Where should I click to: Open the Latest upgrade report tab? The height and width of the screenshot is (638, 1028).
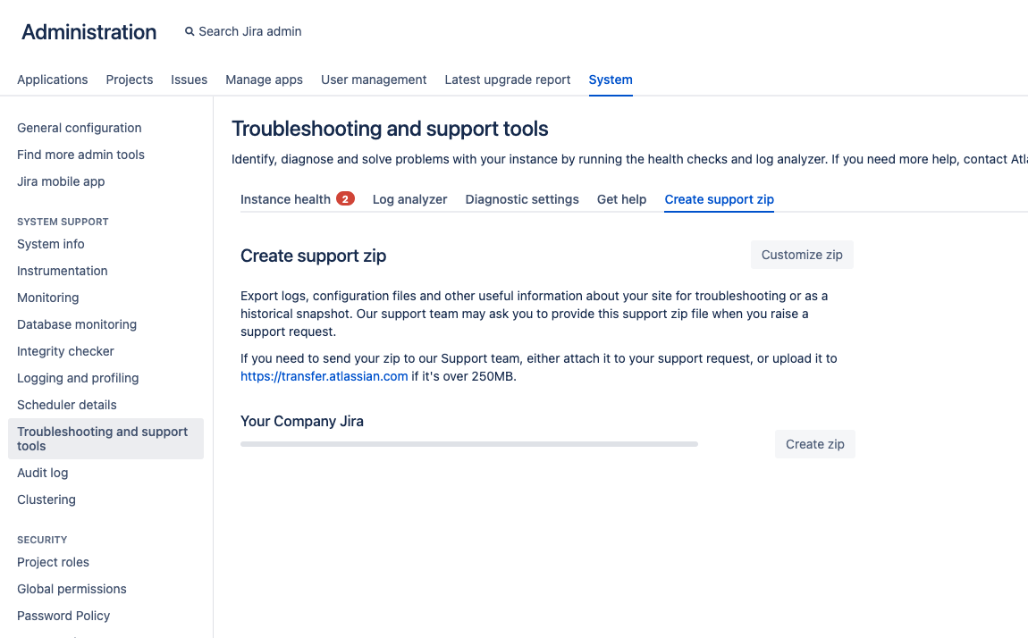[x=508, y=80]
